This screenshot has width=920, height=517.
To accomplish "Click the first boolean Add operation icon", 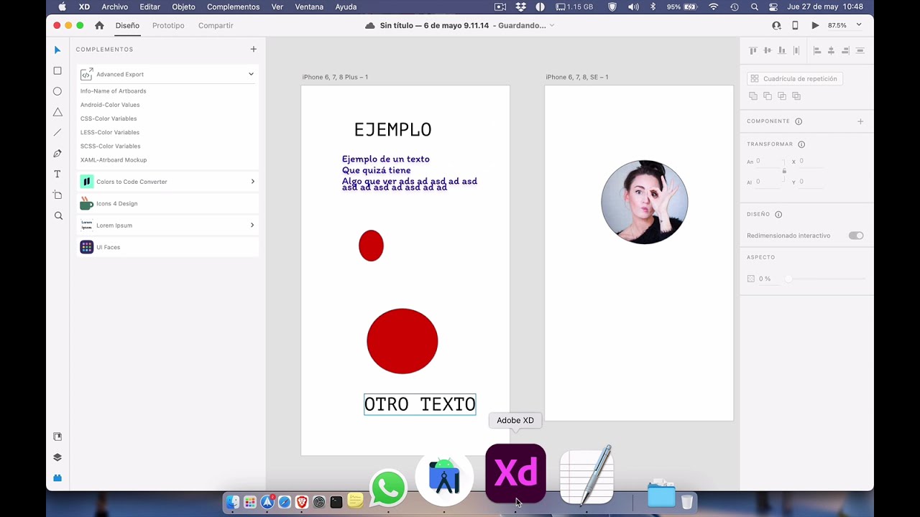I will (x=753, y=96).
